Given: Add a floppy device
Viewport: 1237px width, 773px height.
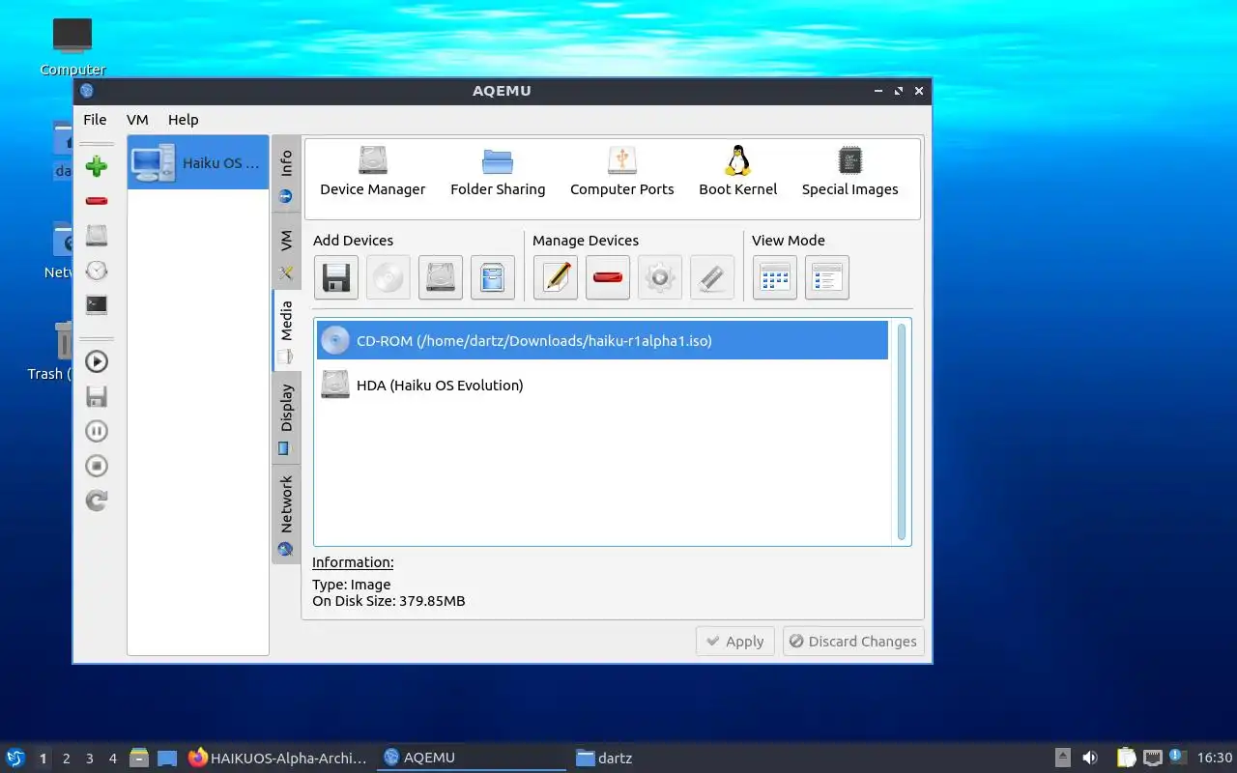Looking at the screenshot, I should pos(336,278).
